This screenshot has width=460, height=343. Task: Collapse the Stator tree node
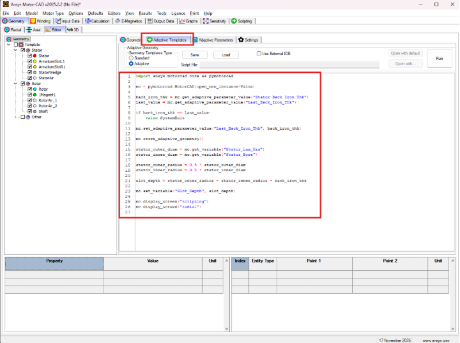coord(15,50)
